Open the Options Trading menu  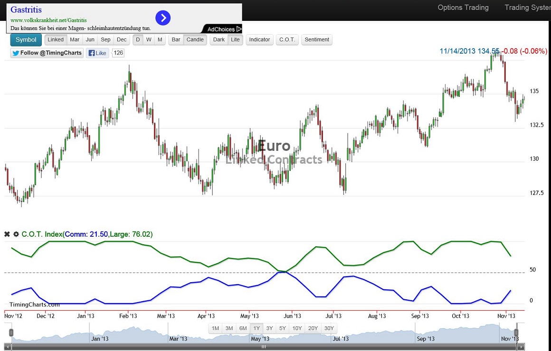[x=463, y=8]
